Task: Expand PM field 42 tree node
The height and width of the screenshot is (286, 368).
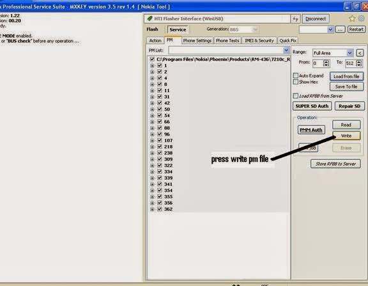Action: pyautogui.click(x=152, y=103)
